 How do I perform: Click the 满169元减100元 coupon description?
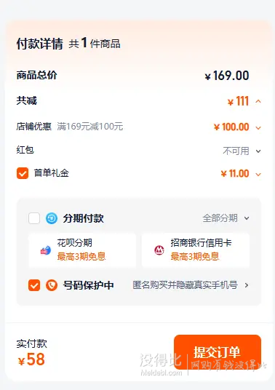pyautogui.click(x=90, y=127)
